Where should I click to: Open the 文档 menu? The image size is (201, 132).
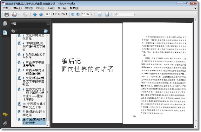click(40, 8)
